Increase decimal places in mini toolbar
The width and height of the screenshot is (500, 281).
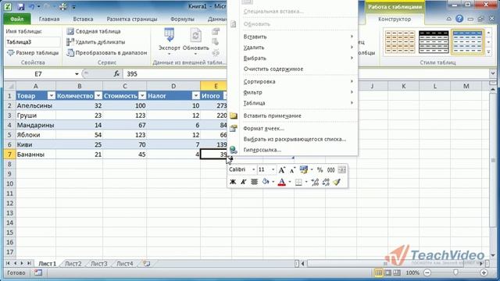315,182
